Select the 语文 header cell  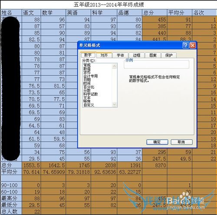tap(31, 13)
